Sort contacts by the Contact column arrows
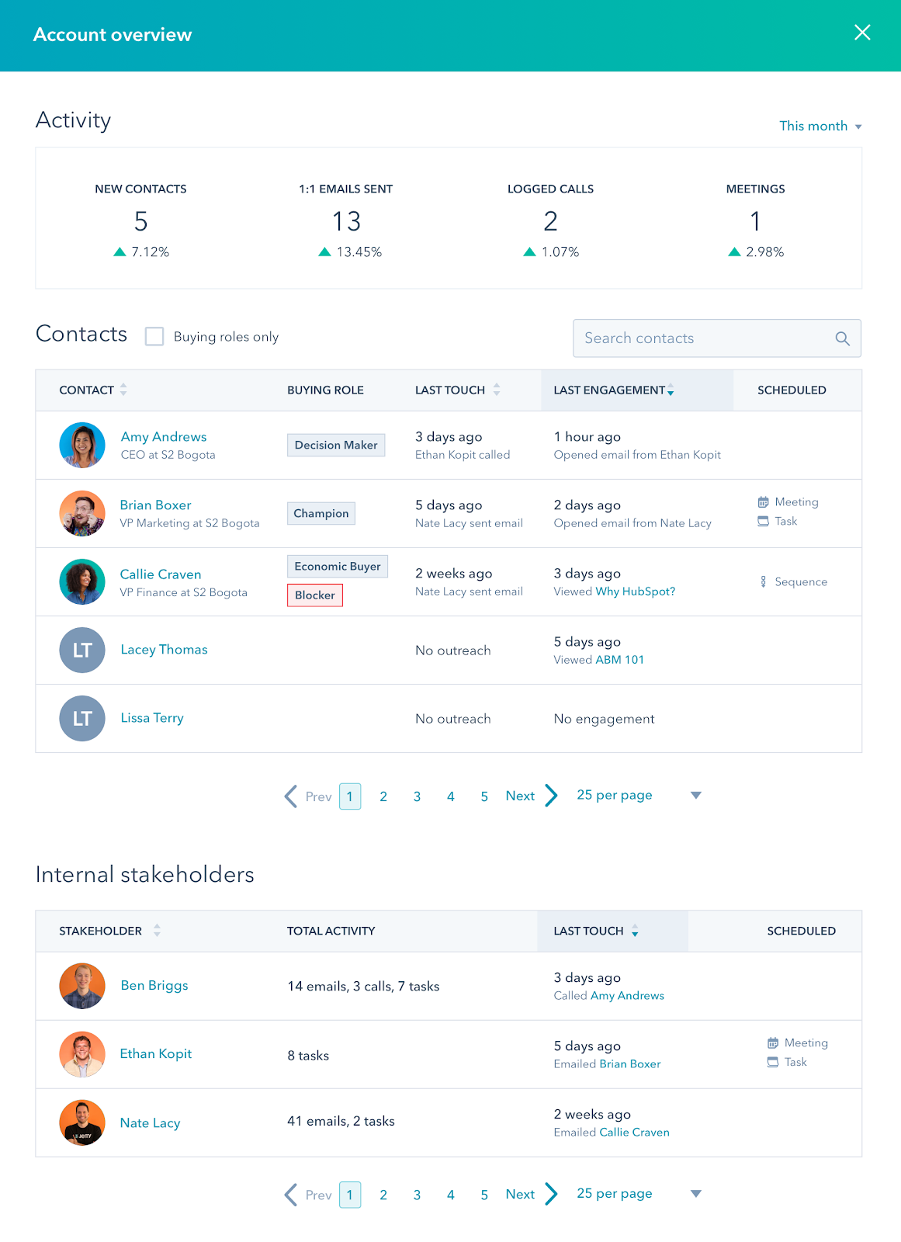 pyautogui.click(x=123, y=390)
